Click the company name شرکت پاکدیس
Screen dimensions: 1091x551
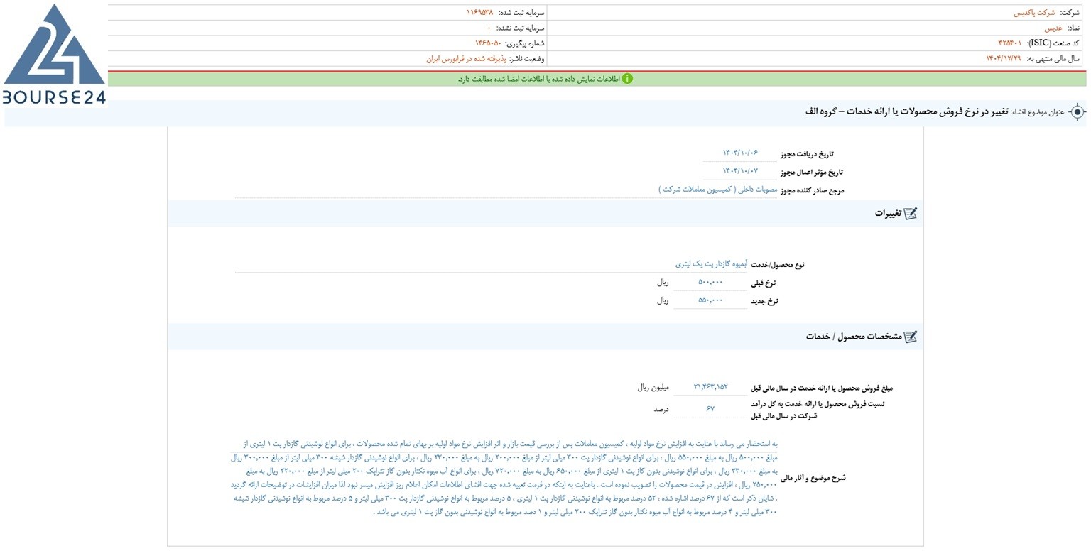(1034, 13)
